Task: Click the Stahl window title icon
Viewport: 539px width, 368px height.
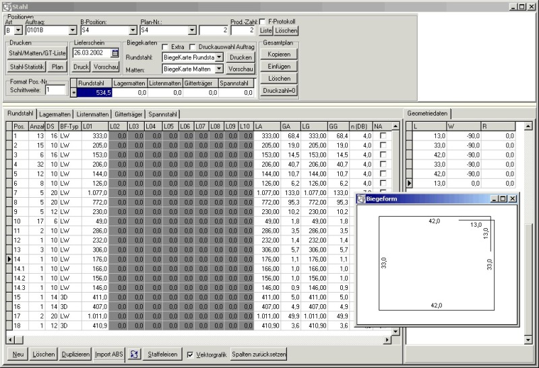Action: 7,7
